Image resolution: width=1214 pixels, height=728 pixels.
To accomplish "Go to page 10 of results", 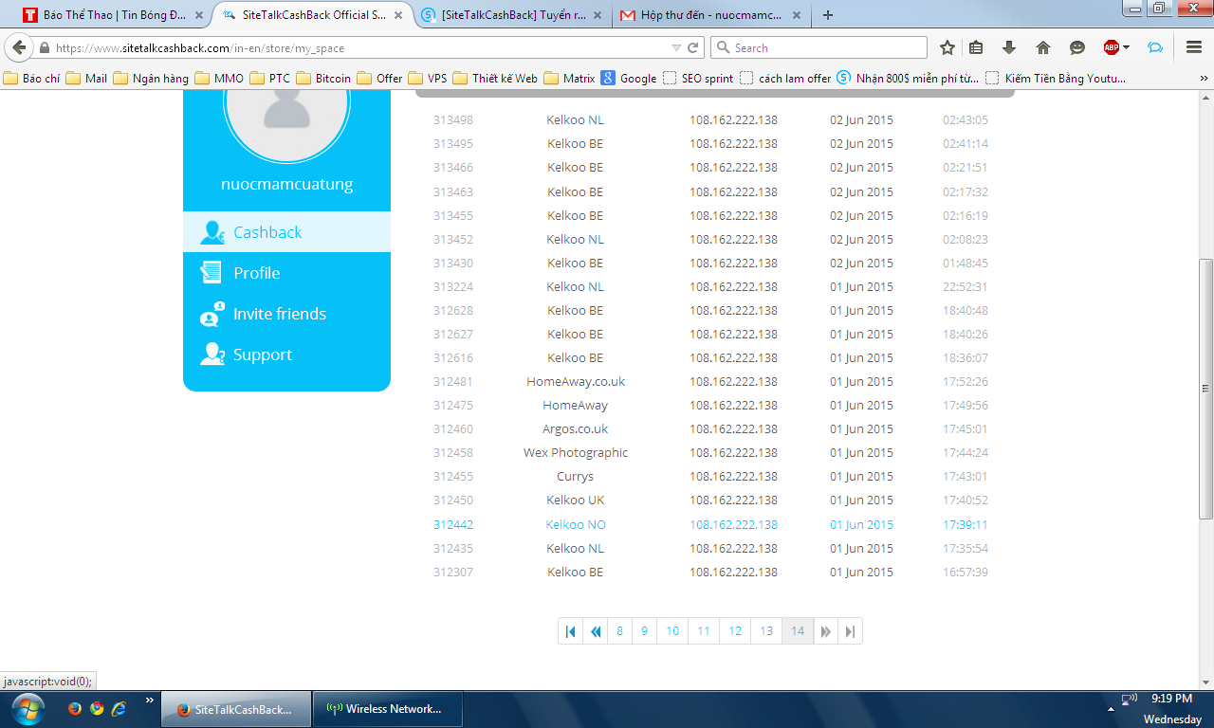I will (x=672, y=631).
